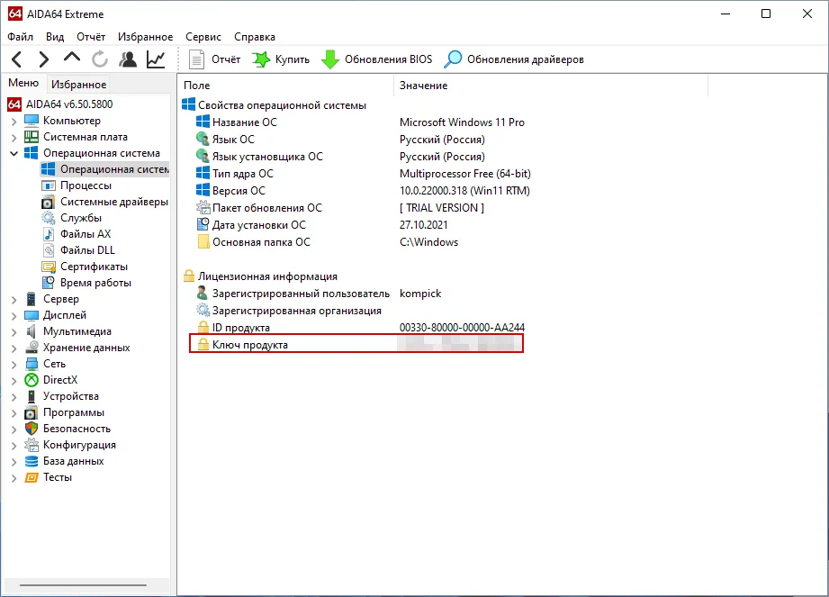
Task: Select Процессы in the tree
Action: (x=86, y=185)
